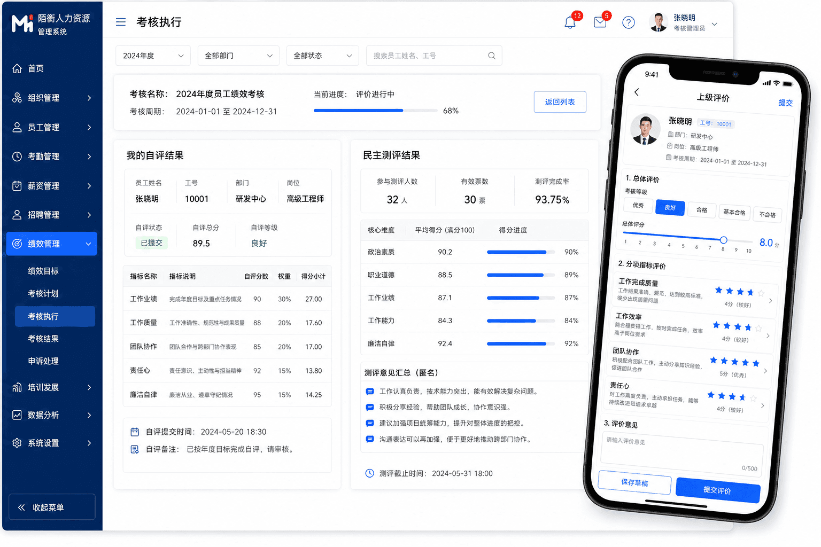Open 申诉处理 submenu item
821x547 pixels.
[x=43, y=361]
